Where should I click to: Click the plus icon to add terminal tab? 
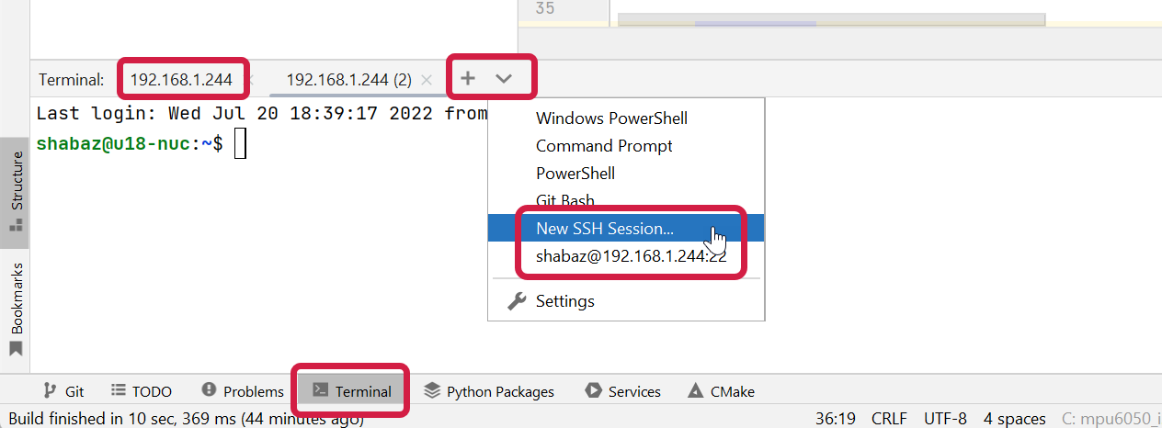coord(468,79)
